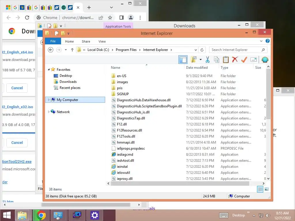The width and height of the screenshot is (295, 221).
Task: Open the File tab
Action: pyautogui.click(x=53, y=41)
